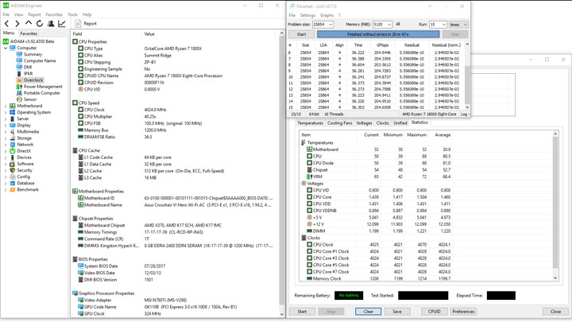Click the user profile toolbar icon
Screen dimensions: 572x322
(x=51, y=24)
